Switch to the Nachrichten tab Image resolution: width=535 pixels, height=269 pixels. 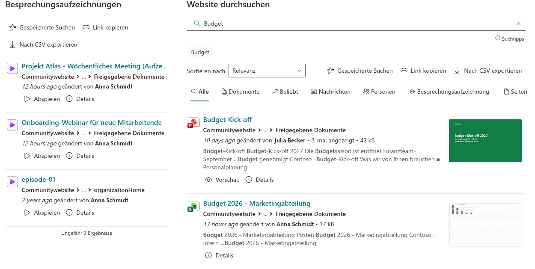point(330,92)
